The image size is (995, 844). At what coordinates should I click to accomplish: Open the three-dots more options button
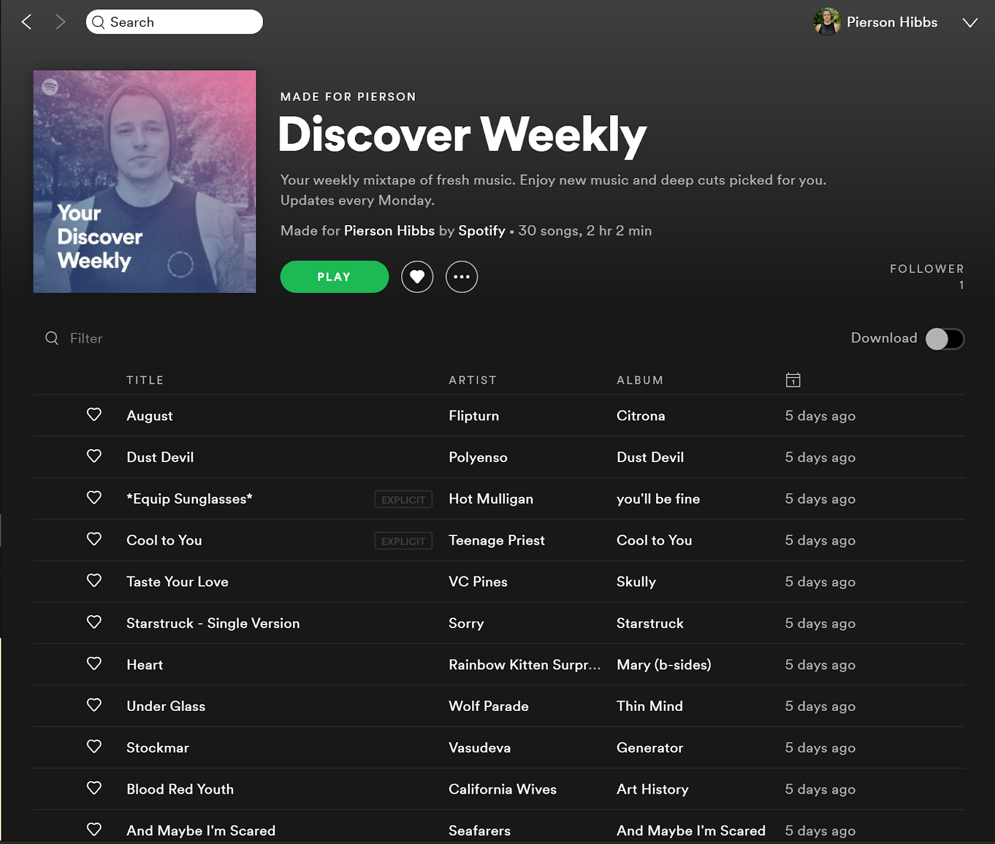[x=462, y=277]
